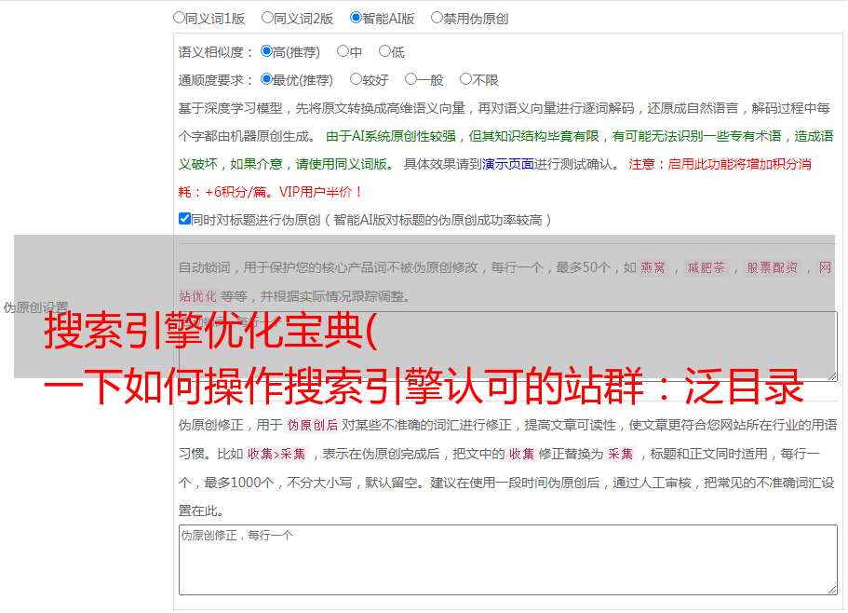Click the 自动锁词 text area
Viewport: 848px width, 613px height.
point(508,347)
